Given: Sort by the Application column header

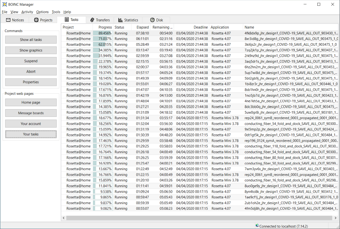Looking at the screenshot, I should (x=226, y=27).
